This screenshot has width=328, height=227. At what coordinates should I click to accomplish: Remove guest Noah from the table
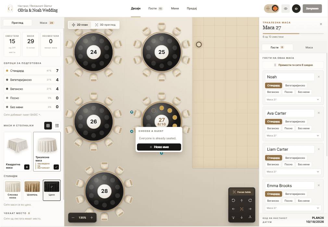319,77
